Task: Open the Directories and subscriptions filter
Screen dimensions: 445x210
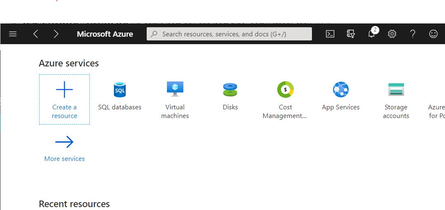Action: tap(351, 34)
